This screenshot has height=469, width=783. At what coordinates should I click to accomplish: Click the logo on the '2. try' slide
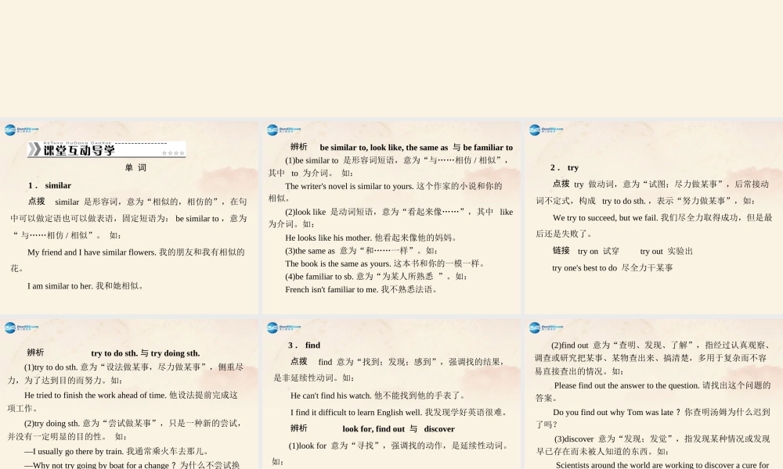tap(546, 130)
